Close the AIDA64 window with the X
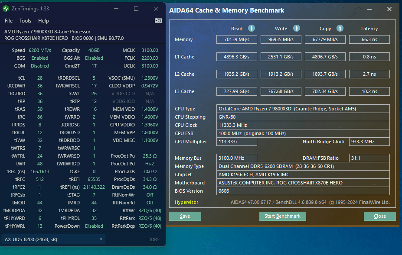 (389, 10)
